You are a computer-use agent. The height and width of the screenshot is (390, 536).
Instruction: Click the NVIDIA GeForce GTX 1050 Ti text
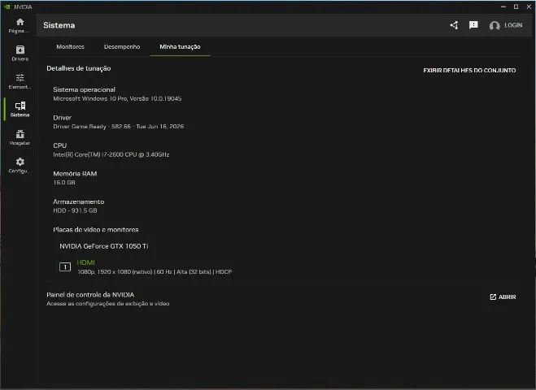(x=104, y=246)
